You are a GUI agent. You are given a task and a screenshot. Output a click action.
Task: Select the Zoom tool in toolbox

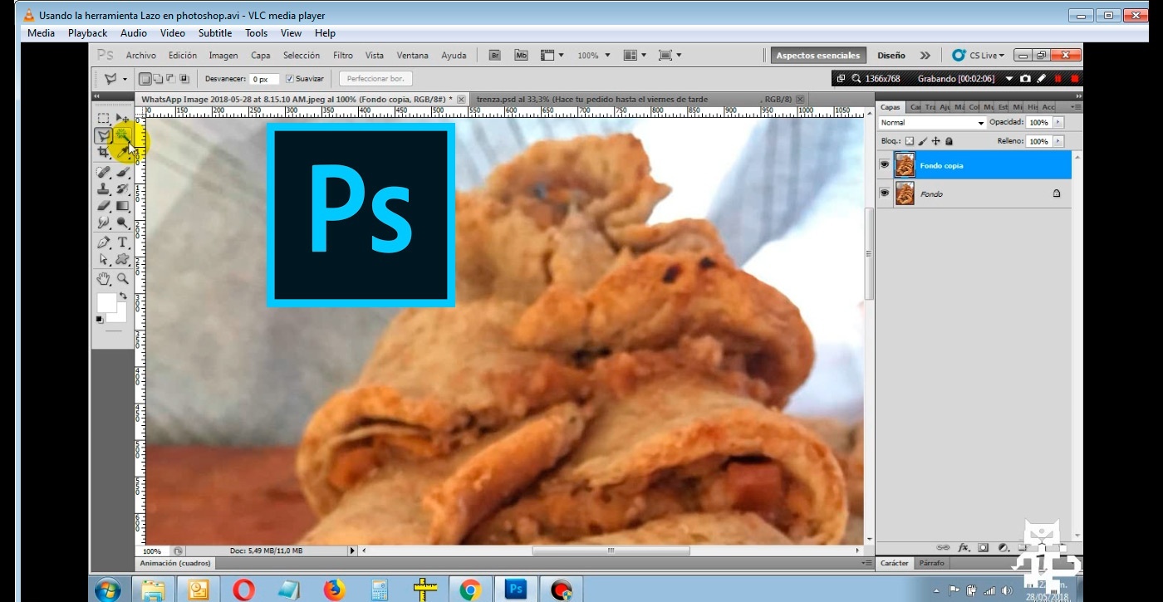(123, 279)
